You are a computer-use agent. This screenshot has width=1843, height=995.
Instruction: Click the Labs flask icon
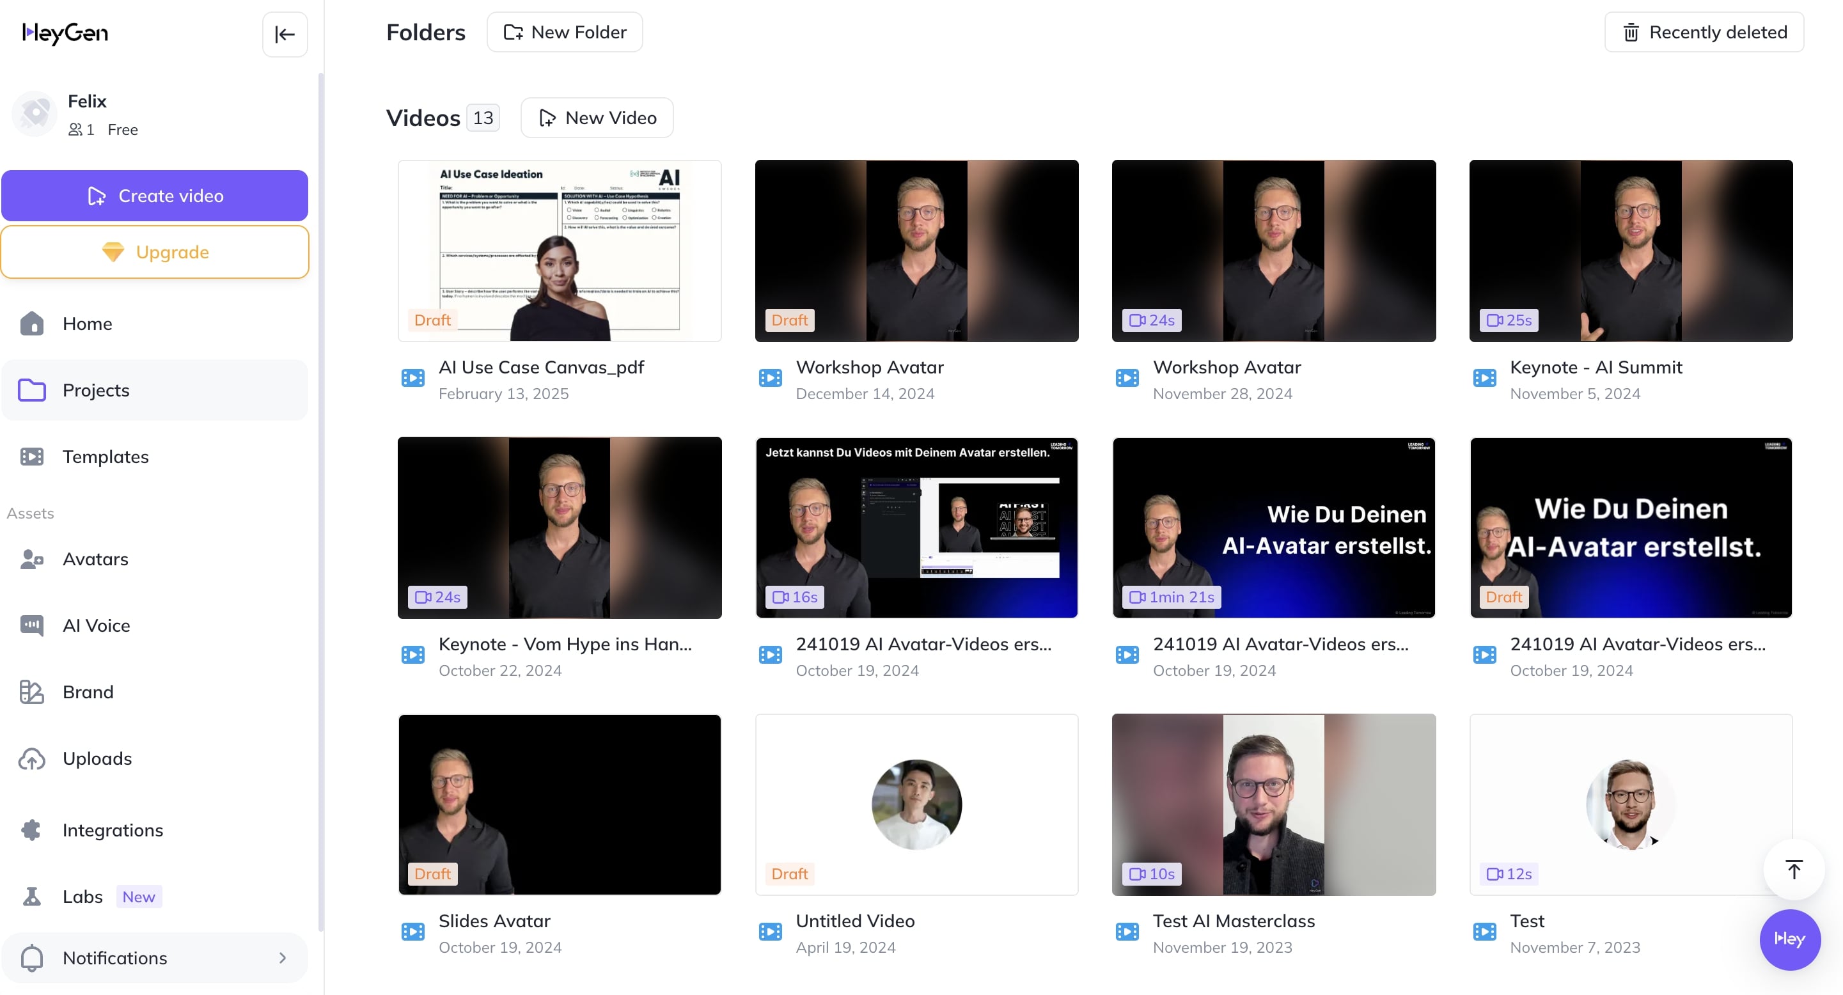[x=32, y=897]
